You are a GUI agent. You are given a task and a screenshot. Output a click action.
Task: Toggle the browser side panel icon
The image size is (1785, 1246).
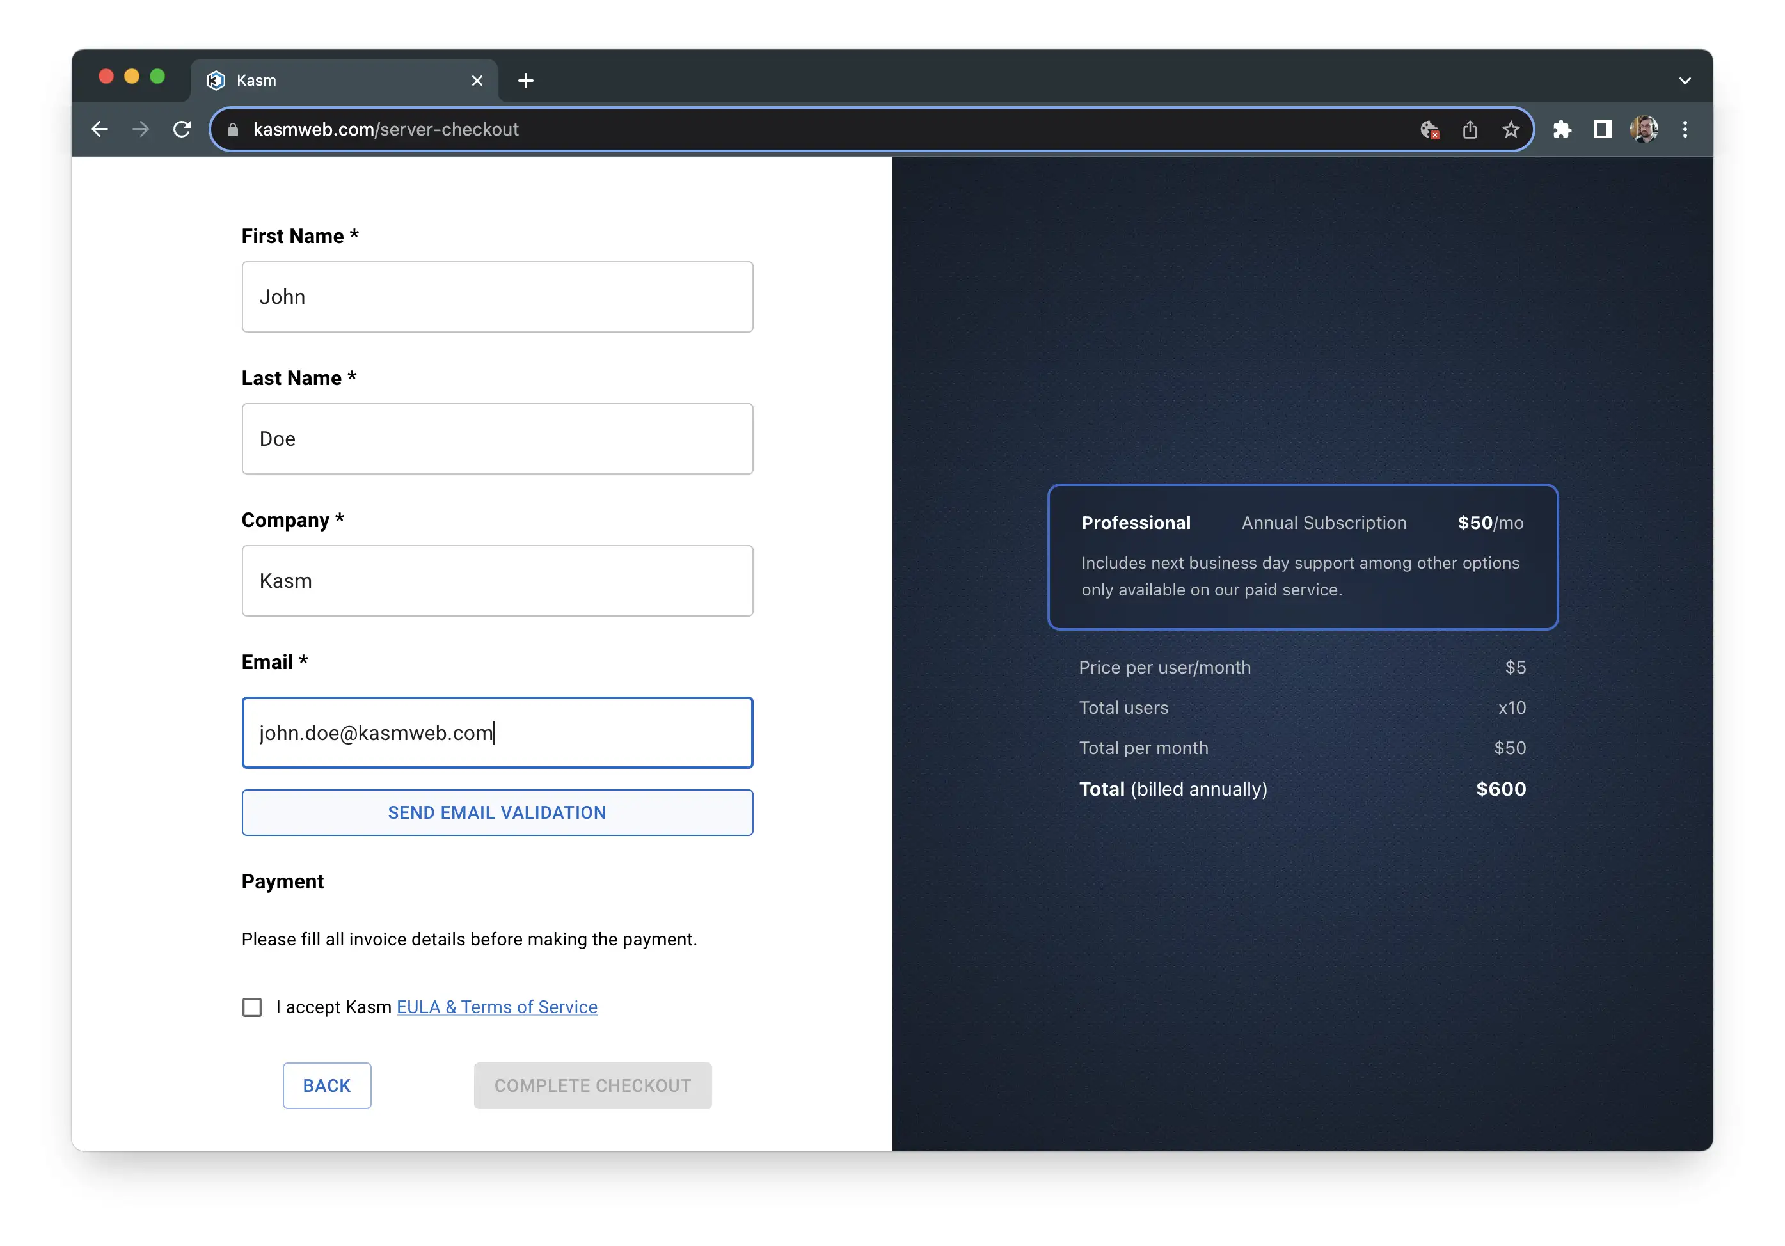1602,130
